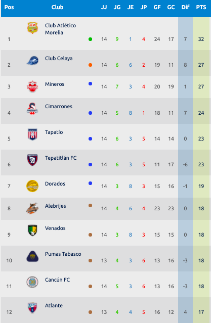Click the GF column header
The height and width of the screenshot is (323, 211).
[x=157, y=7]
